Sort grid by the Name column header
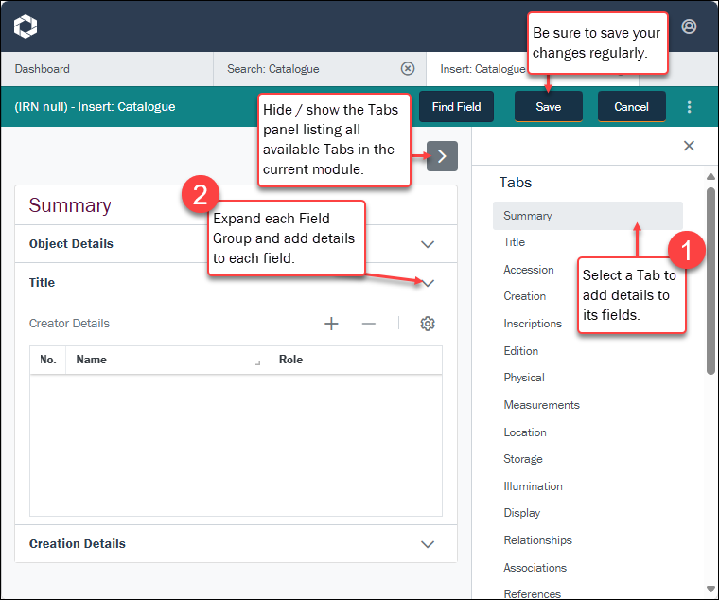This screenshot has width=719, height=600. [92, 360]
